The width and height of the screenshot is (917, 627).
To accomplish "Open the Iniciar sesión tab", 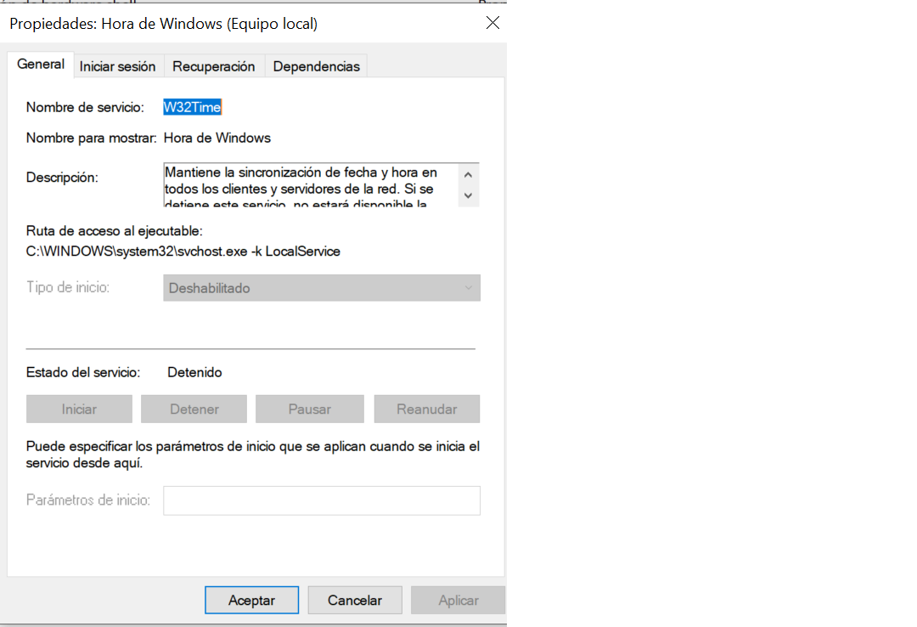I will 117,66.
